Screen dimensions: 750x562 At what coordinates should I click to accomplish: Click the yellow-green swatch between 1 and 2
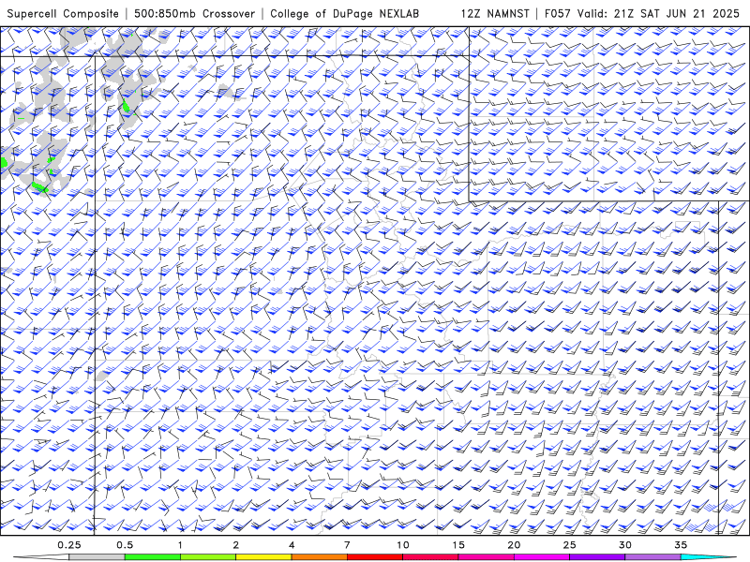point(208,557)
